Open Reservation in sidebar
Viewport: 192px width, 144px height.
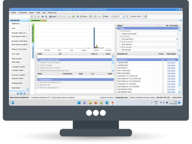pyautogui.click(x=16, y=88)
